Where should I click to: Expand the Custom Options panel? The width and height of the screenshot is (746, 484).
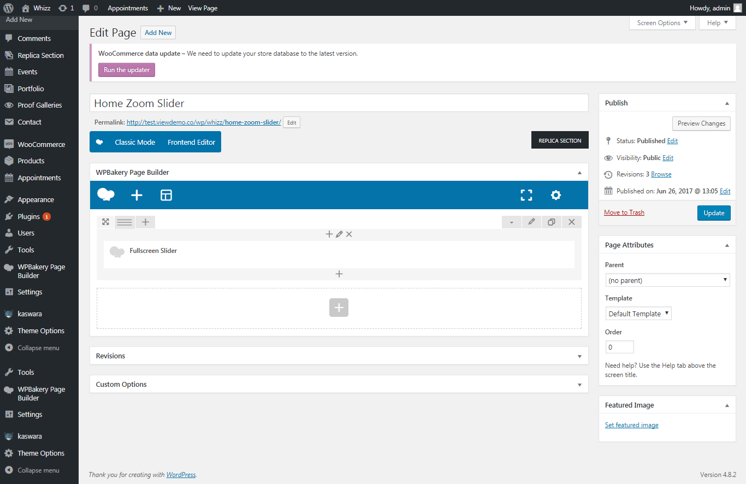(x=579, y=384)
